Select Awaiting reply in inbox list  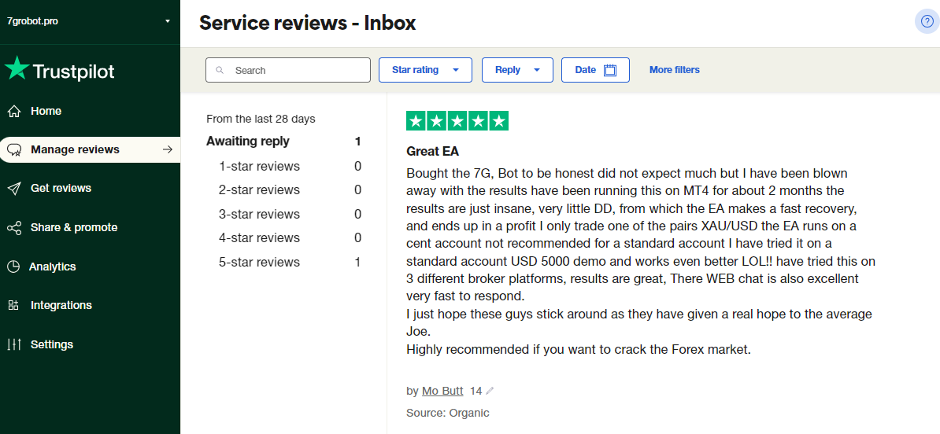click(248, 142)
